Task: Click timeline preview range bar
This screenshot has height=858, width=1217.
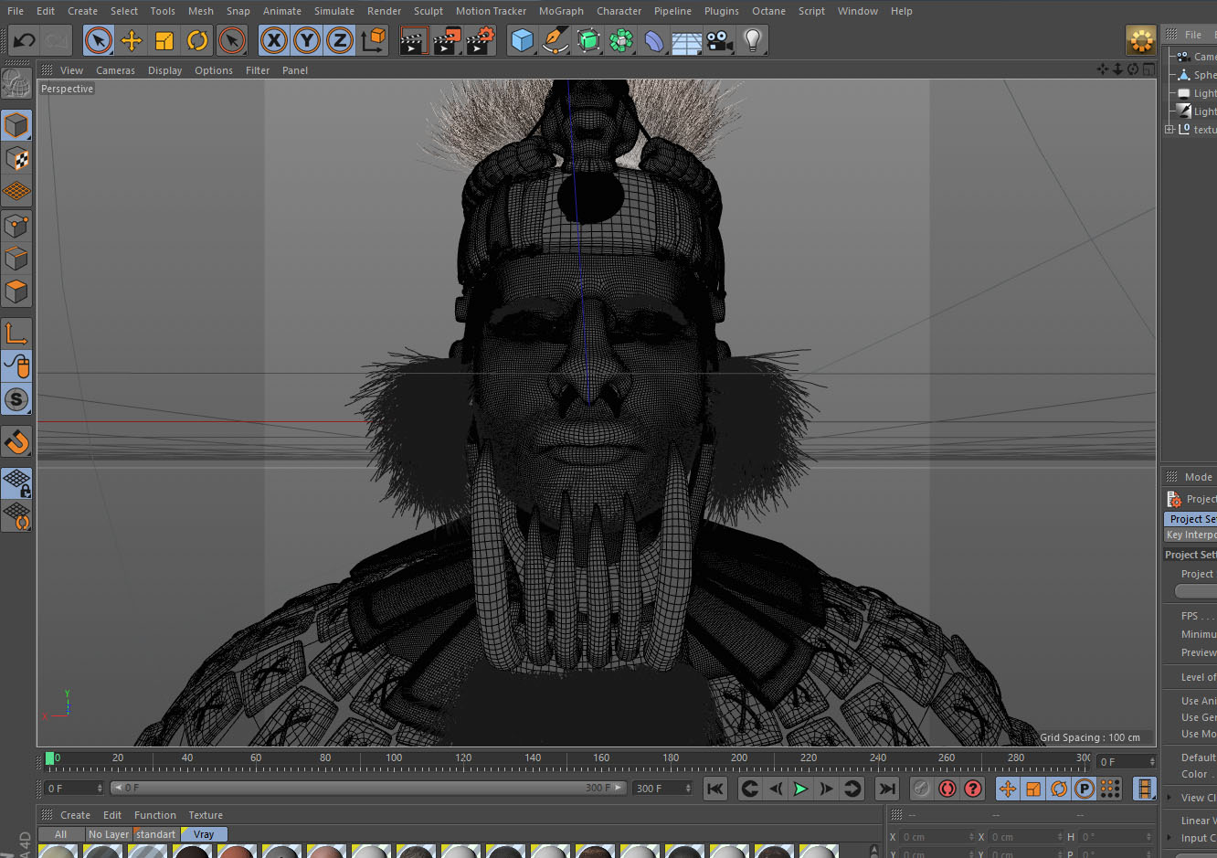Action: tap(367, 788)
